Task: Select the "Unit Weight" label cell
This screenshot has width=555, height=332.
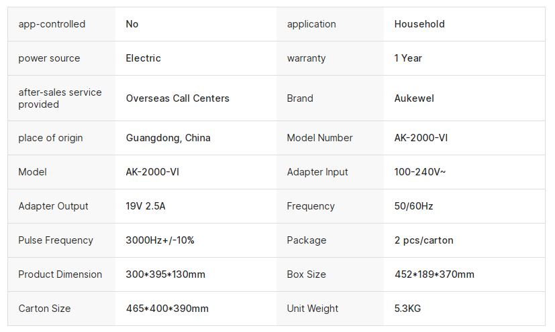Action: (x=313, y=309)
